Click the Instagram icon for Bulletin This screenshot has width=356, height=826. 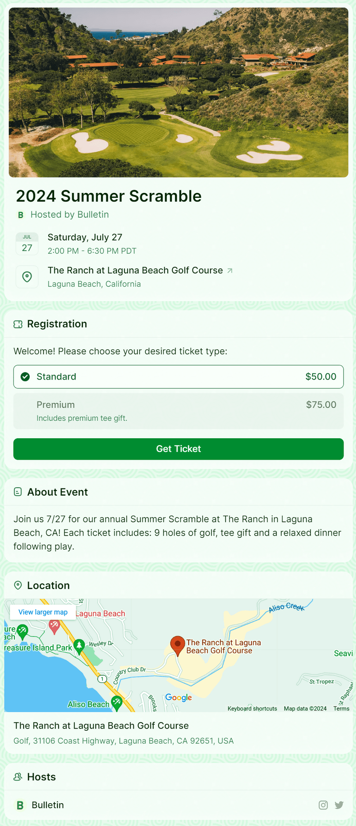323,805
